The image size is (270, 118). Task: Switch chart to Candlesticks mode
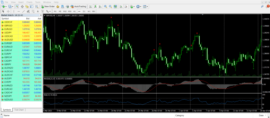[x=95, y=7]
